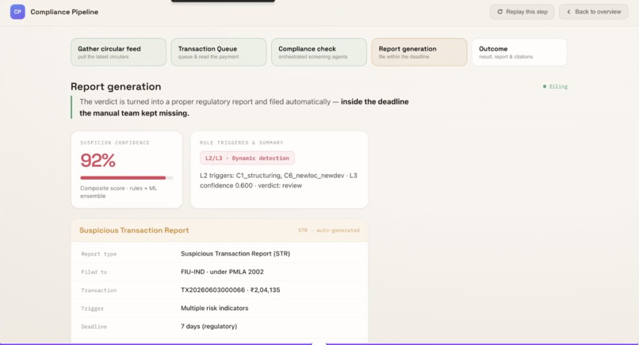
Task: Click the Compliance Pipeline title
Action: point(64,12)
